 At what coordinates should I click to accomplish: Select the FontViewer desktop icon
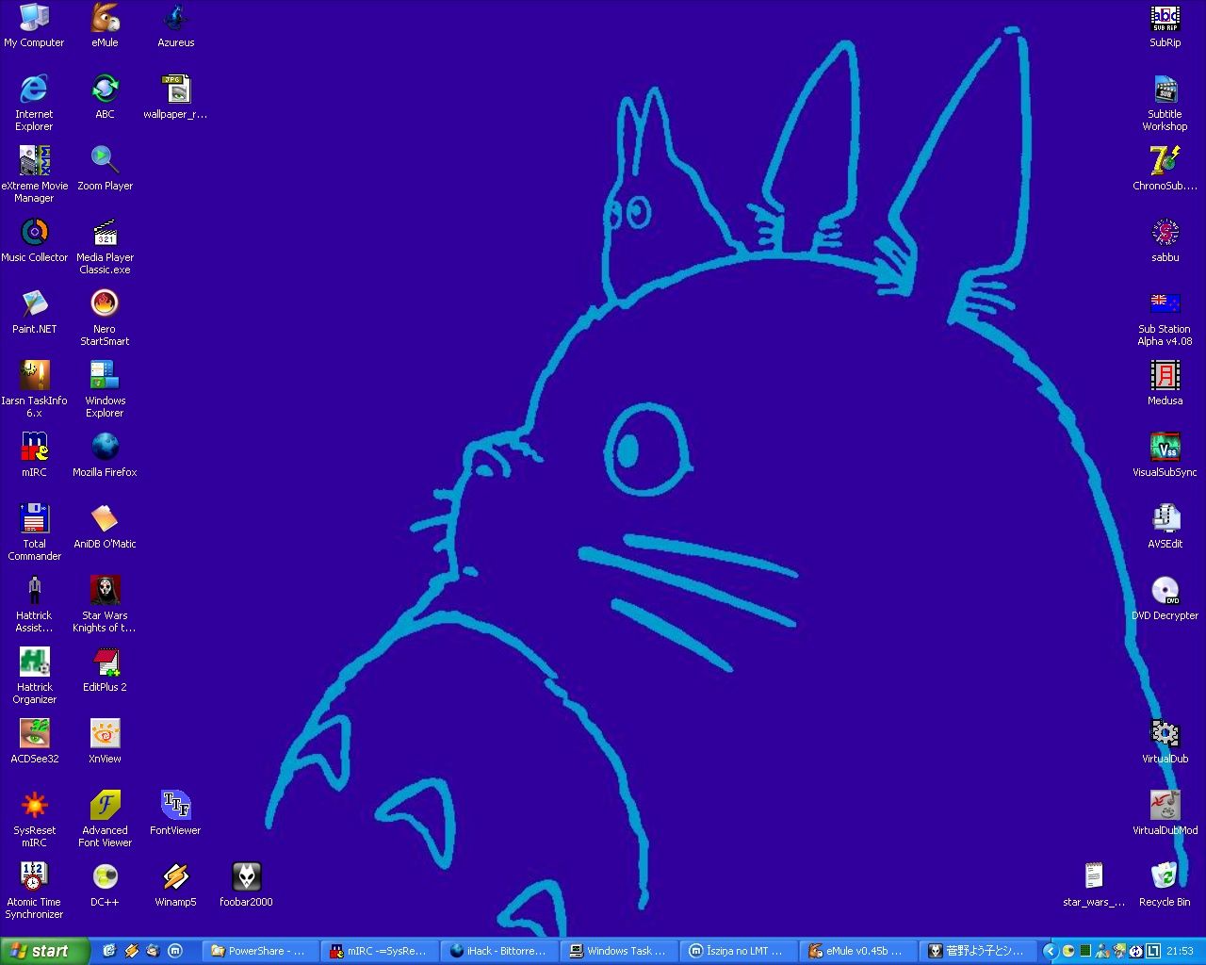click(x=175, y=813)
